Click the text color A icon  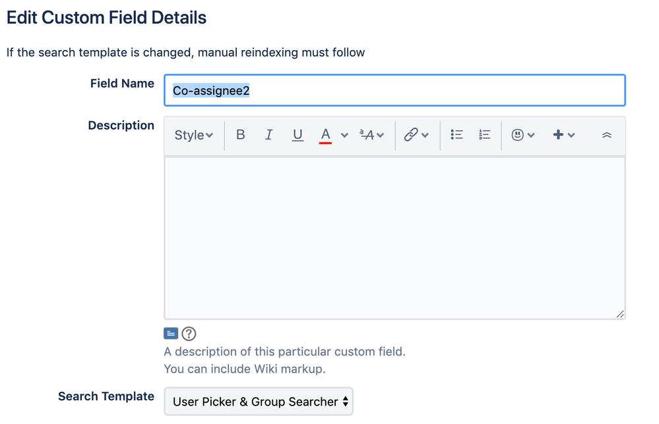(x=325, y=134)
